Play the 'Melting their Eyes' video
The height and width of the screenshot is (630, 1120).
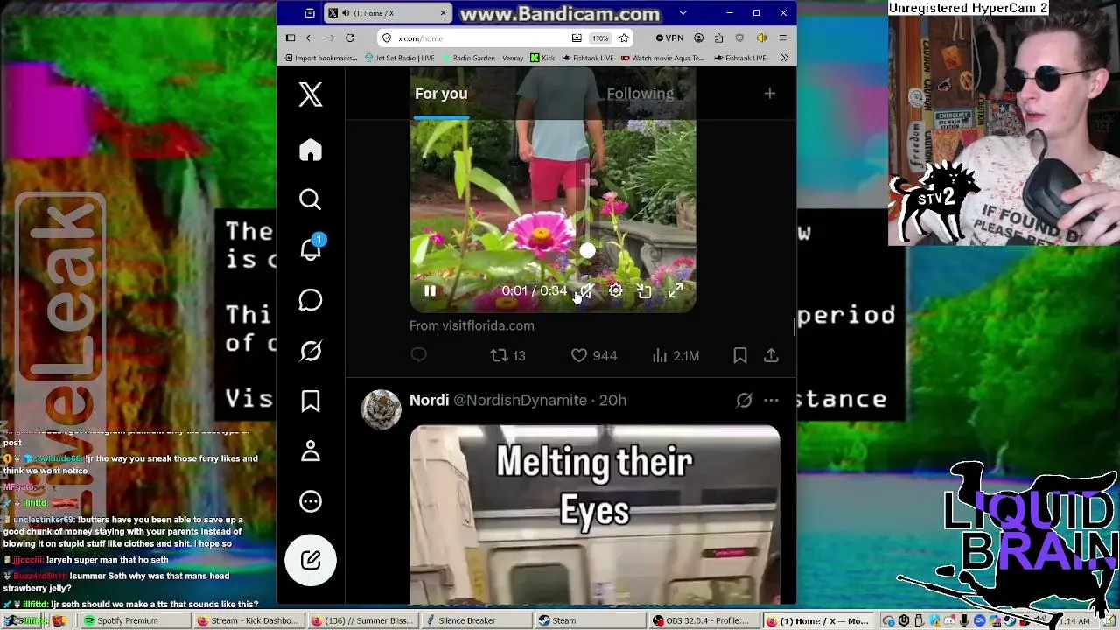coord(595,514)
